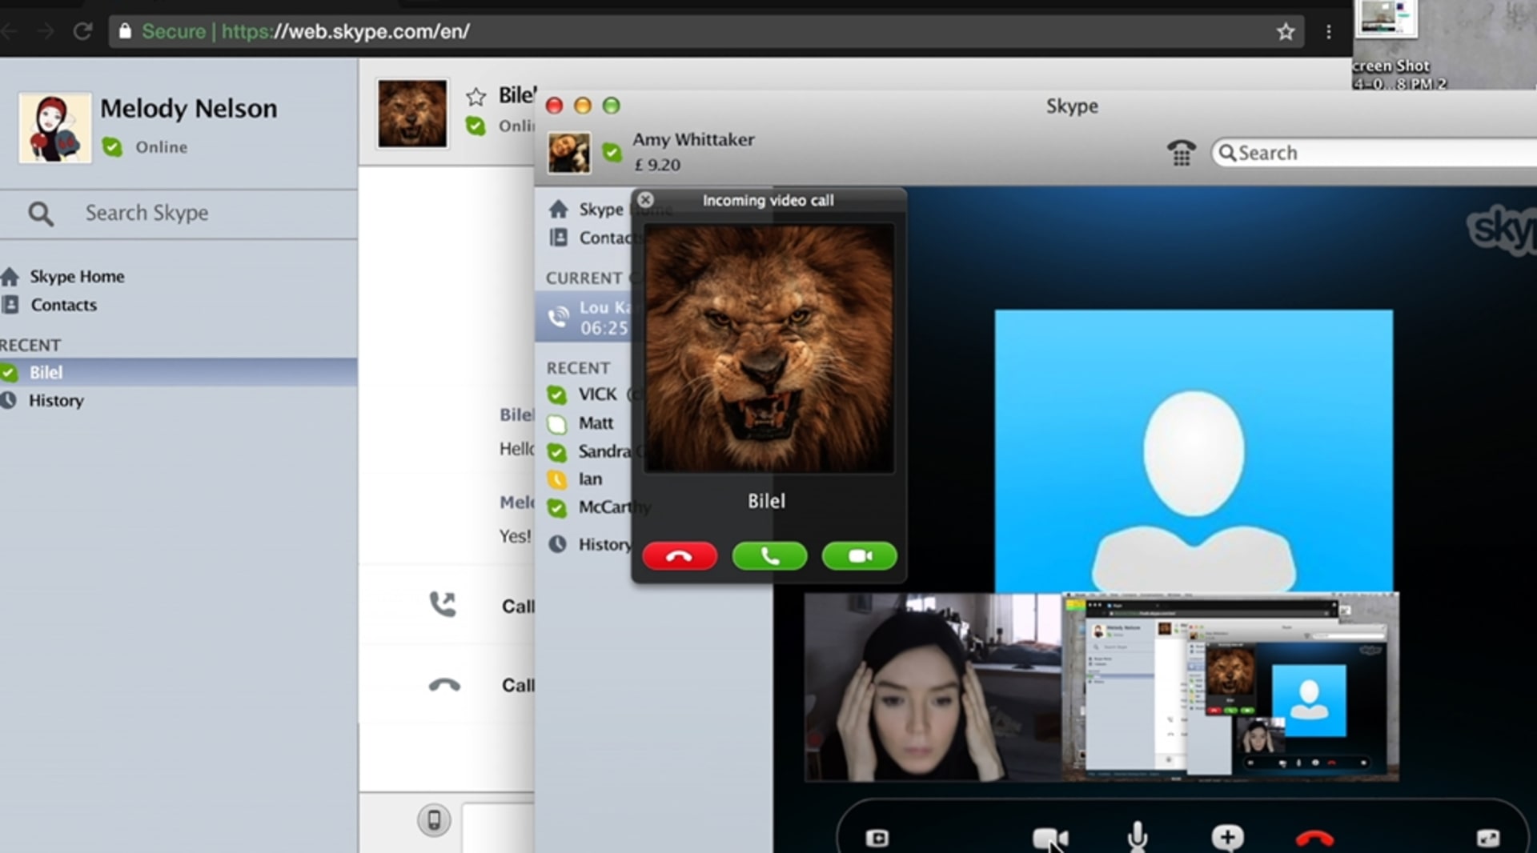The width and height of the screenshot is (1537, 853).
Task: Click Amy Whittaker's credit balance £ 9.20
Action: [x=656, y=165]
